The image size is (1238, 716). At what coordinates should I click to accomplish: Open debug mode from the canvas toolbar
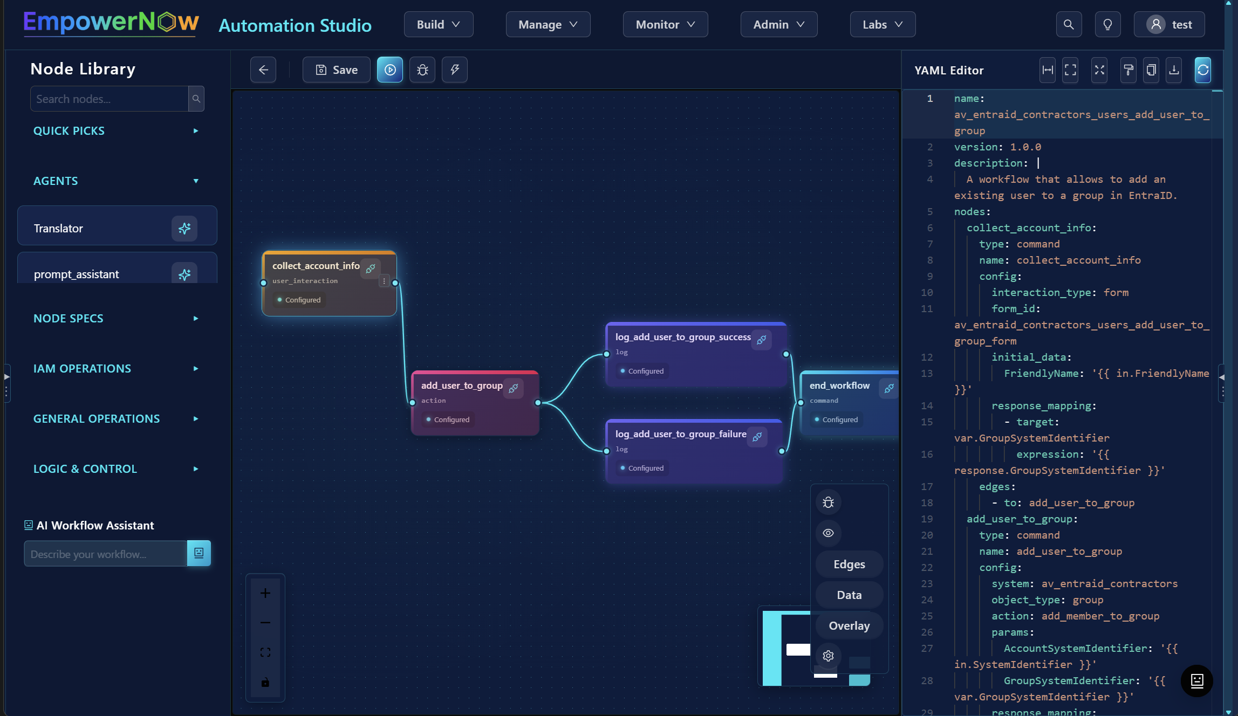pyautogui.click(x=422, y=70)
